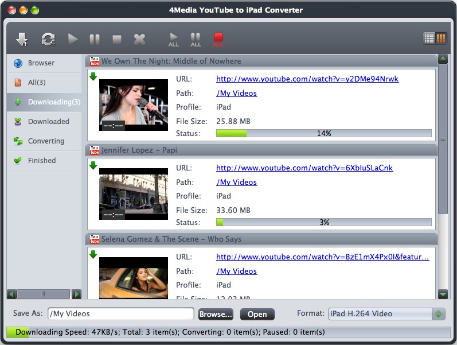Screen dimensions: 457x345
Task: Click the Stop square icon in toolbar
Action: coord(117,39)
